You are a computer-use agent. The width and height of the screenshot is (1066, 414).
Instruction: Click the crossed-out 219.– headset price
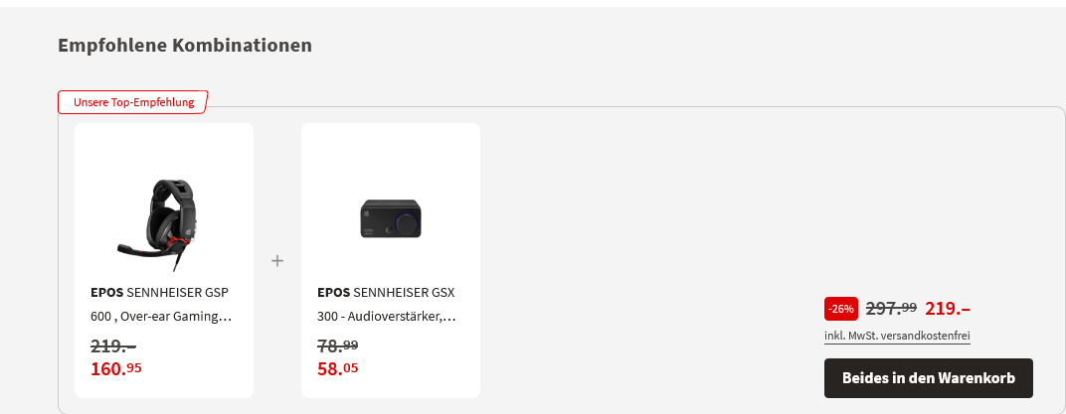pyautogui.click(x=113, y=345)
